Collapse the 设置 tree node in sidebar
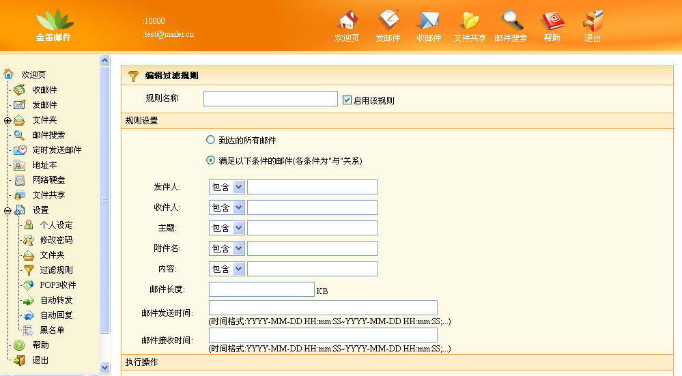The width and height of the screenshot is (682, 376). coord(7,210)
